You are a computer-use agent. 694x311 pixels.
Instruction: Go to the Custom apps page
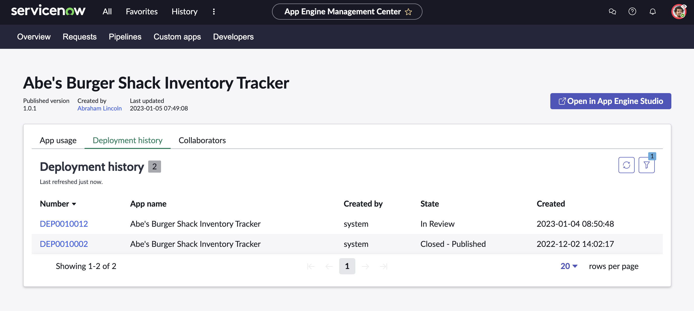pos(177,37)
